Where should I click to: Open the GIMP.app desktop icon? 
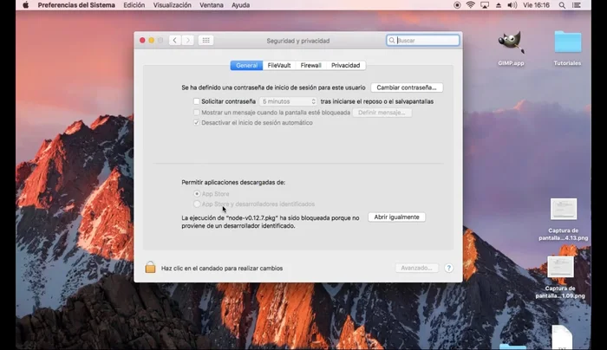coord(511,42)
